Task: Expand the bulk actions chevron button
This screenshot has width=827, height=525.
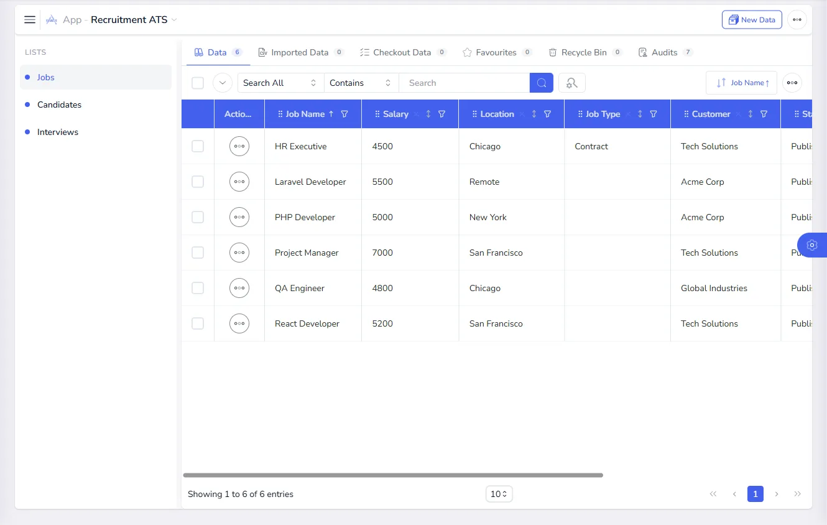Action: [x=223, y=83]
